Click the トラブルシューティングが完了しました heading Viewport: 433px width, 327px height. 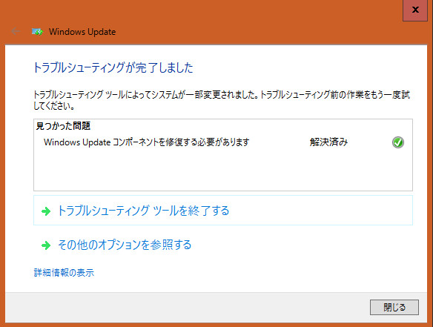coord(113,67)
